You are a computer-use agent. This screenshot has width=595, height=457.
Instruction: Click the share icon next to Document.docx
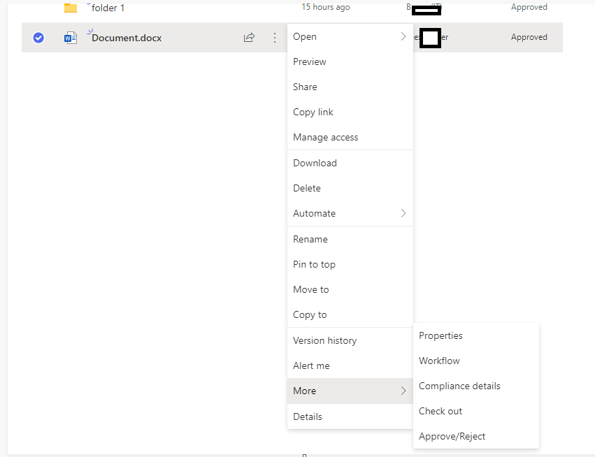[249, 37]
